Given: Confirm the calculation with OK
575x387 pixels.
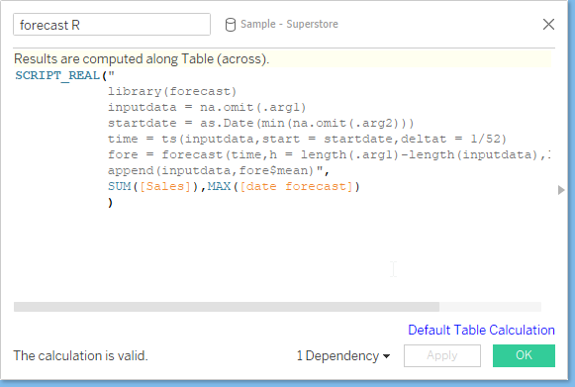Looking at the screenshot, I should click(524, 355).
